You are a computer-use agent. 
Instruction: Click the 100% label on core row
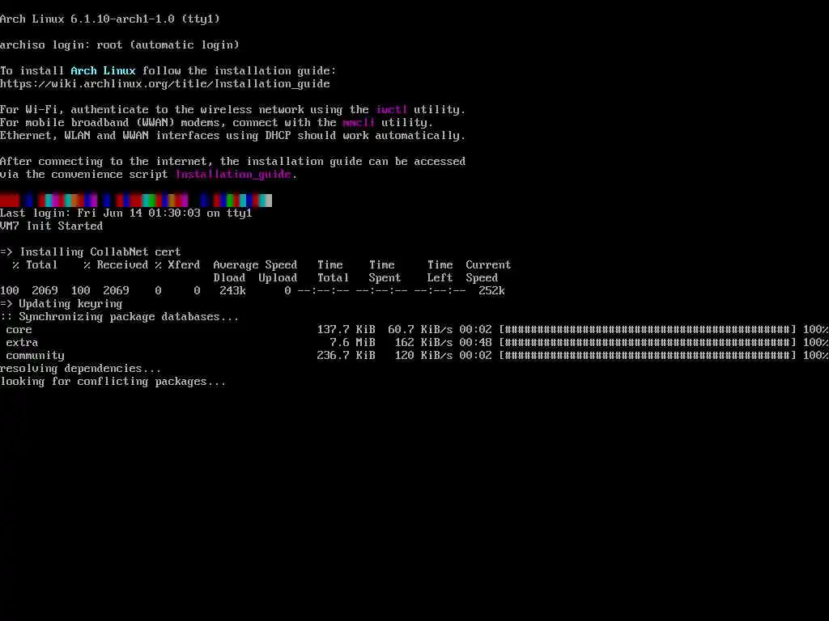point(815,330)
